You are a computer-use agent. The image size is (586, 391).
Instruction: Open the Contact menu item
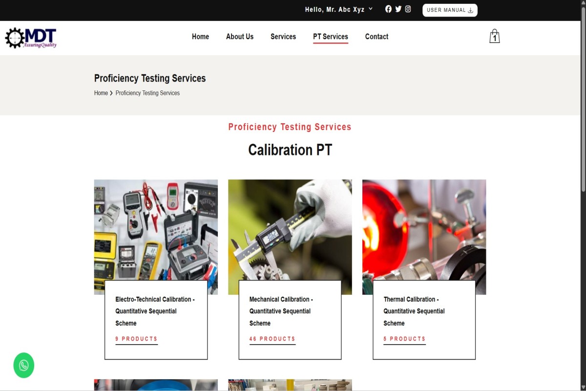[x=377, y=37]
